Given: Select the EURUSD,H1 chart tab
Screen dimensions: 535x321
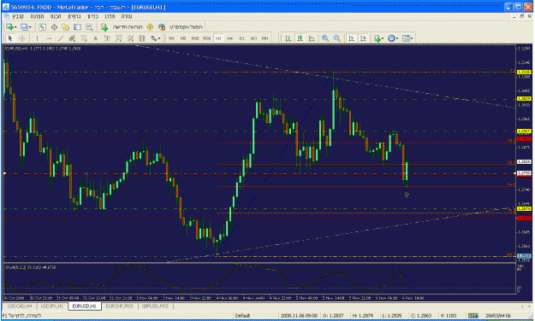Looking at the screenshot, I should click(84, 306).
